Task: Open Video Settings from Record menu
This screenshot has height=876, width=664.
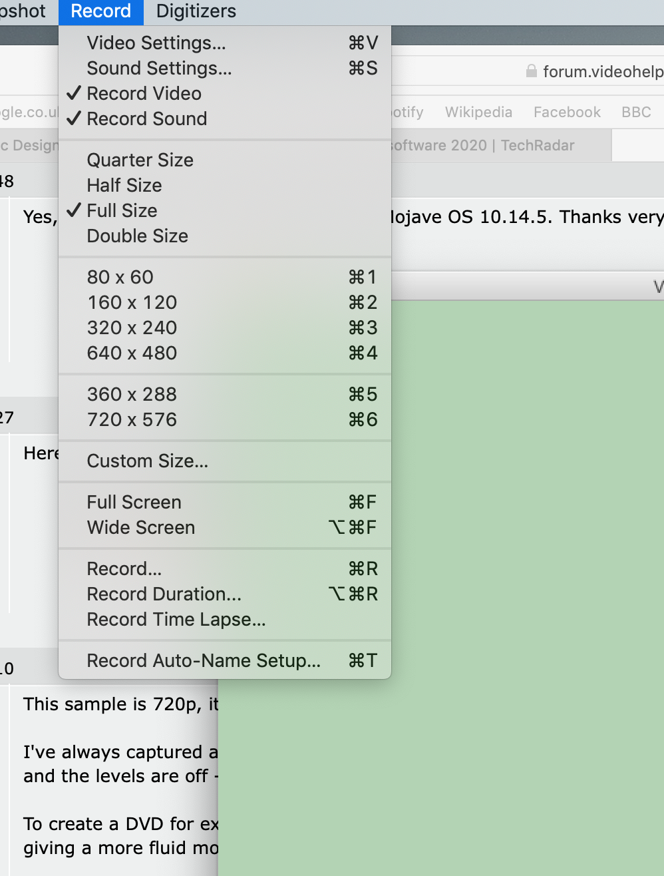Action: (156, 43)
